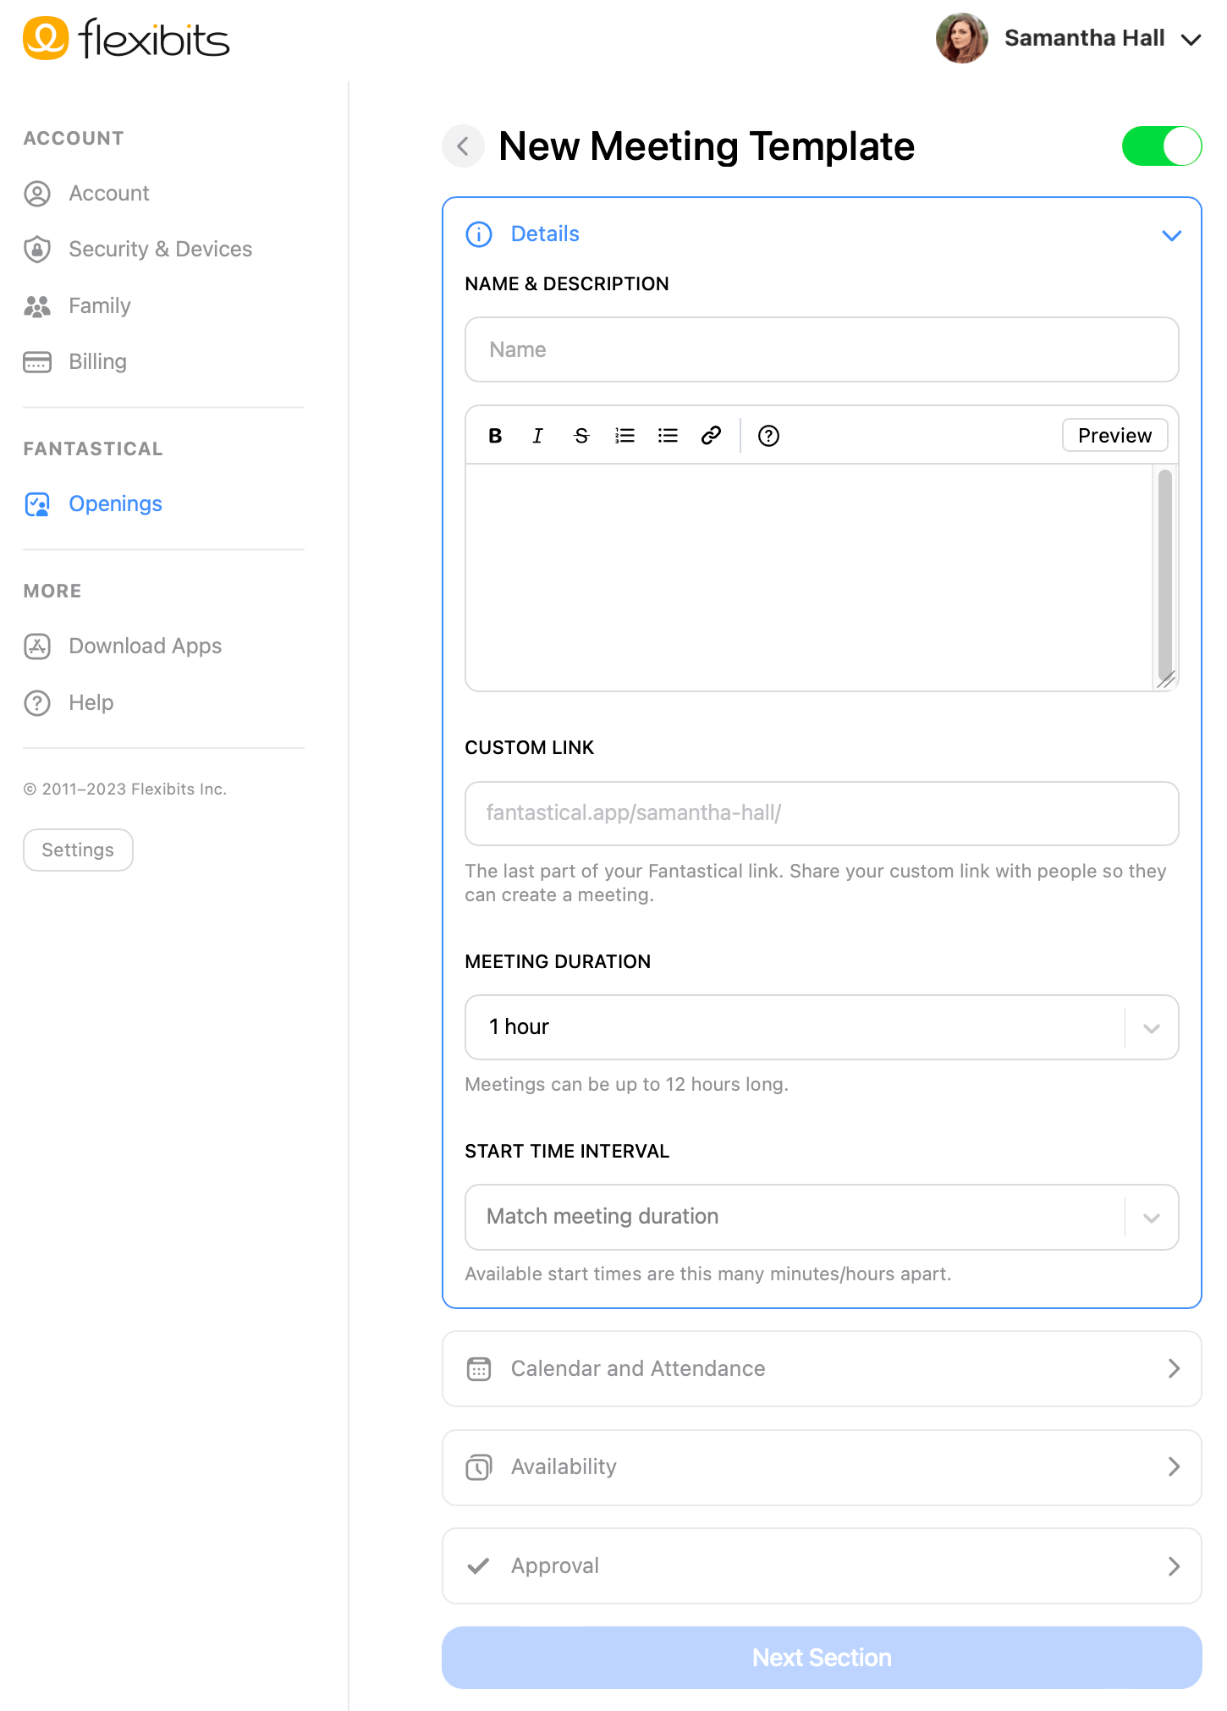Open Account in the sidebar
This screenshot has width=1227, height=1711.
(109, 194)
